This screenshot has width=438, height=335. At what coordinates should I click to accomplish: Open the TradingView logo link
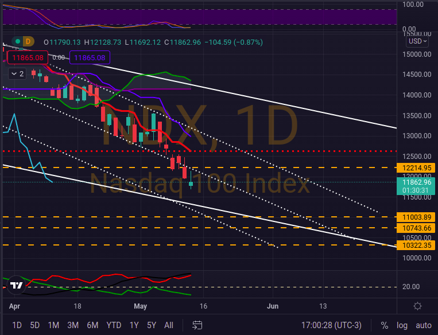tap(16, 285)
